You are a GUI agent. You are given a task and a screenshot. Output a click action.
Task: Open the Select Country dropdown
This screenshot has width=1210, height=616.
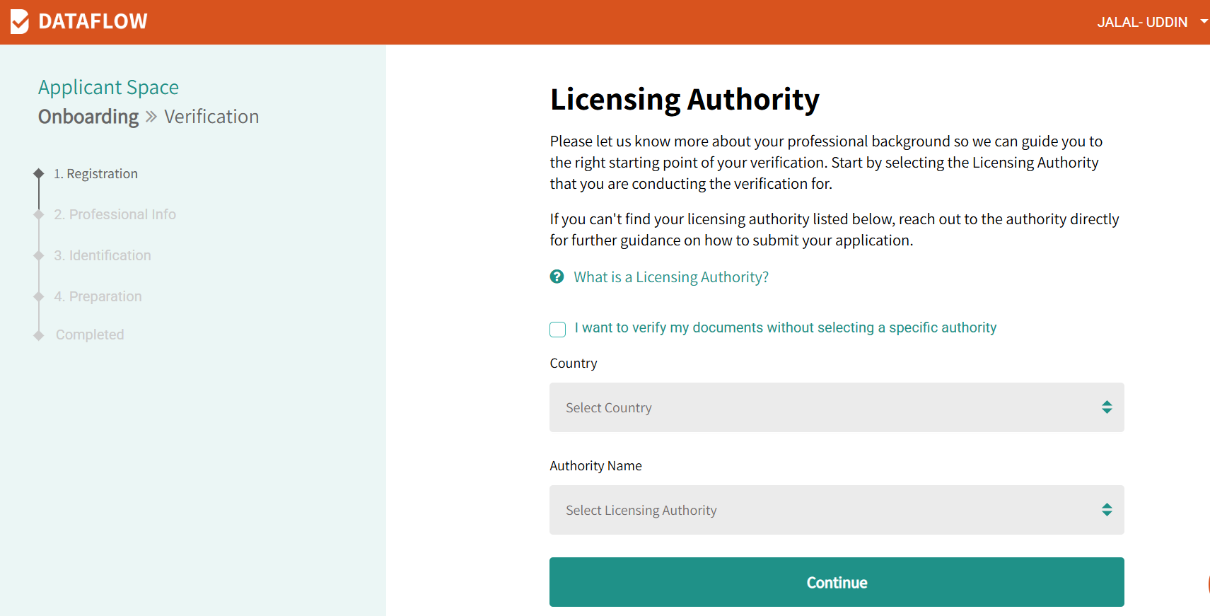tap(836, 407)
